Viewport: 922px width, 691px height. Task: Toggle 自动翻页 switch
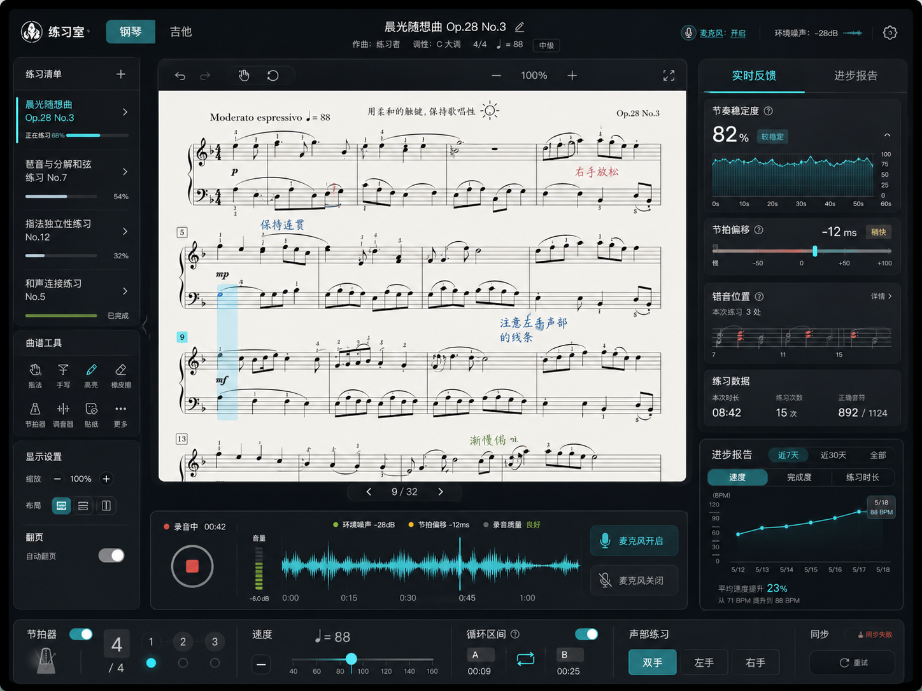tap(111, 555)
